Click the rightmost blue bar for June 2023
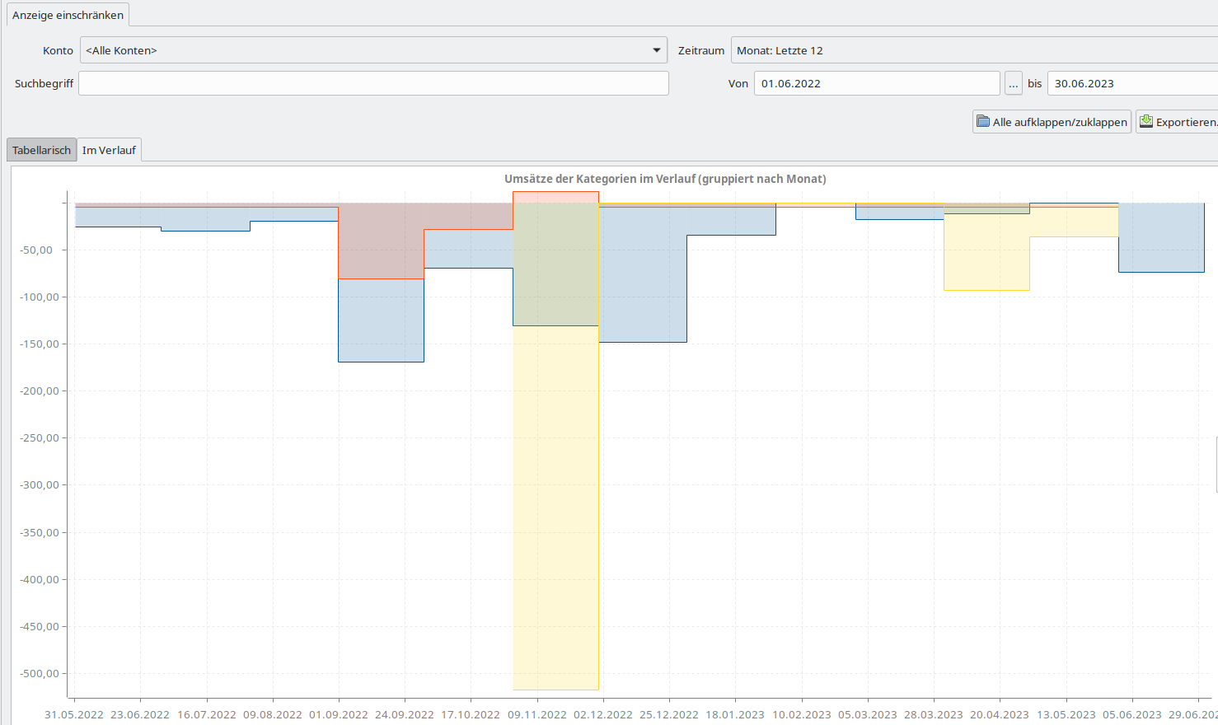This screenshot has width=1218, height=725. [x=1160, y=239]
